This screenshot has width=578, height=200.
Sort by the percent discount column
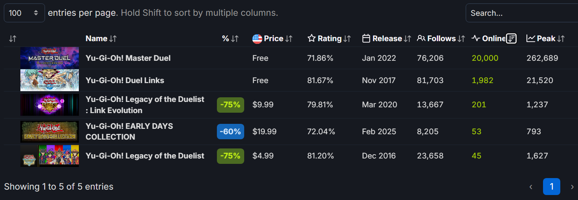click(235, 38)
